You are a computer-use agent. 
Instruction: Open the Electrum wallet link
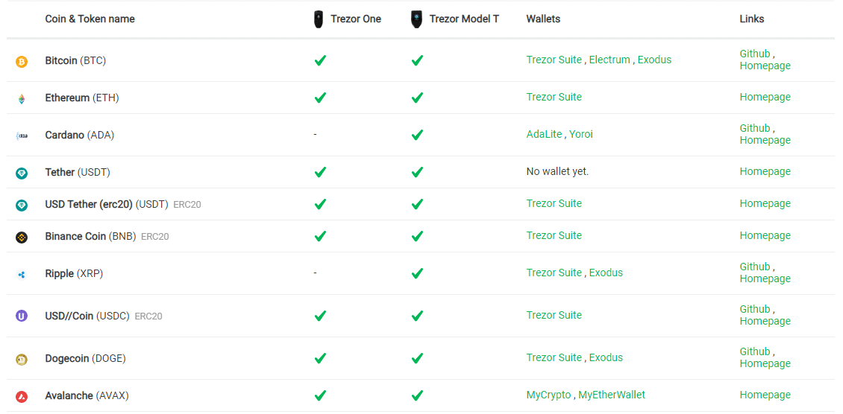click(x=609, y=60)
